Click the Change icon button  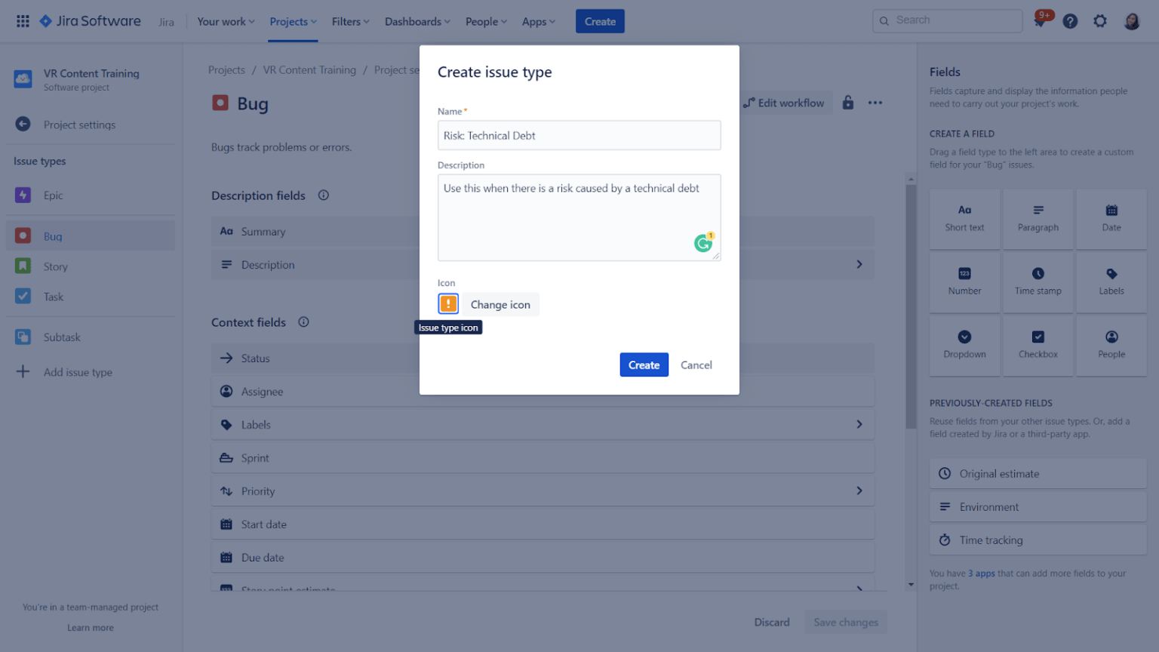pyautogui.click(x=500, y=303)
